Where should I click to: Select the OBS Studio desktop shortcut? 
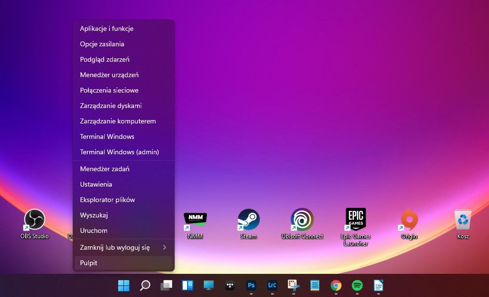(35, 224)
